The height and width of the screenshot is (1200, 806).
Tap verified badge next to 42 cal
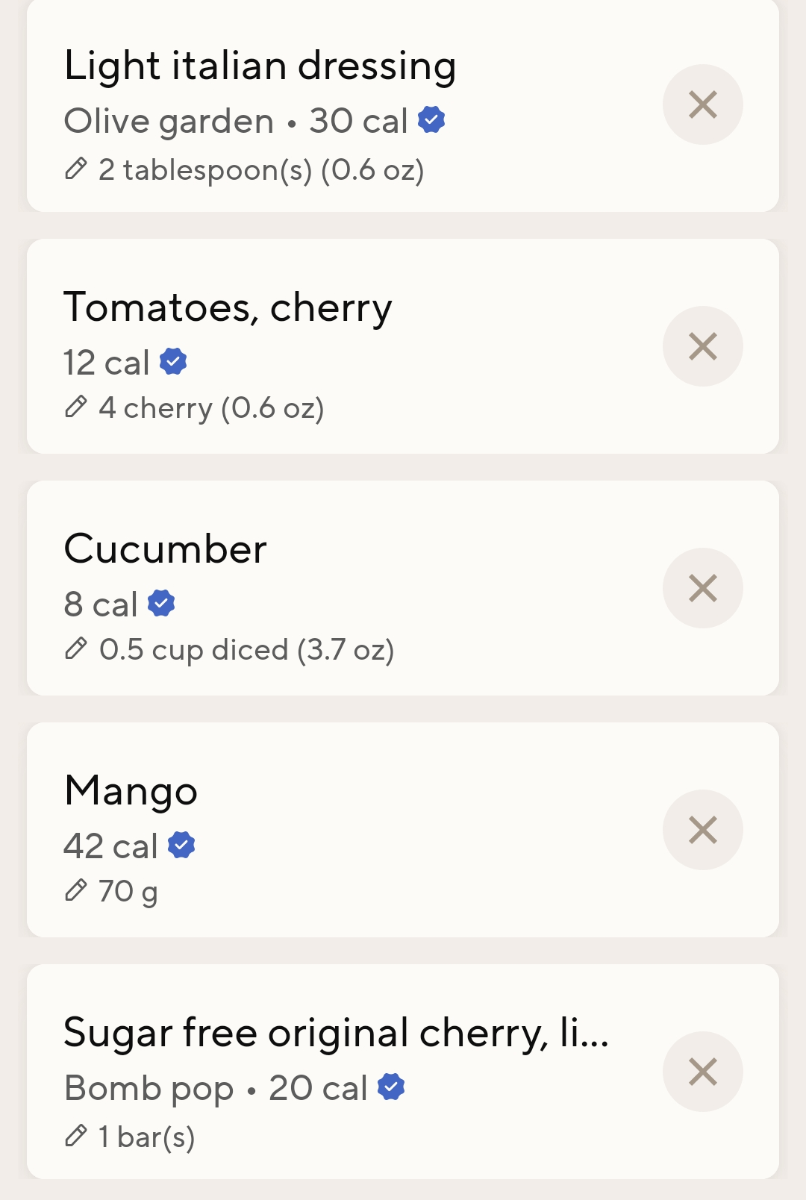tap(181, 845)
